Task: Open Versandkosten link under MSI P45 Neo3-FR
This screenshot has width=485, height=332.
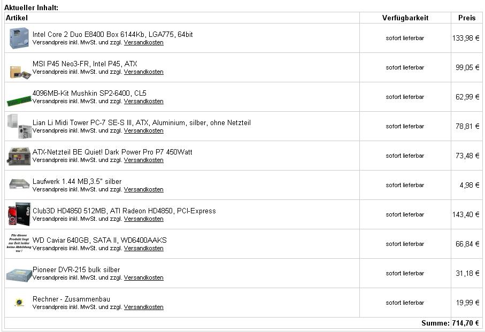Action: tap(143, 72)
